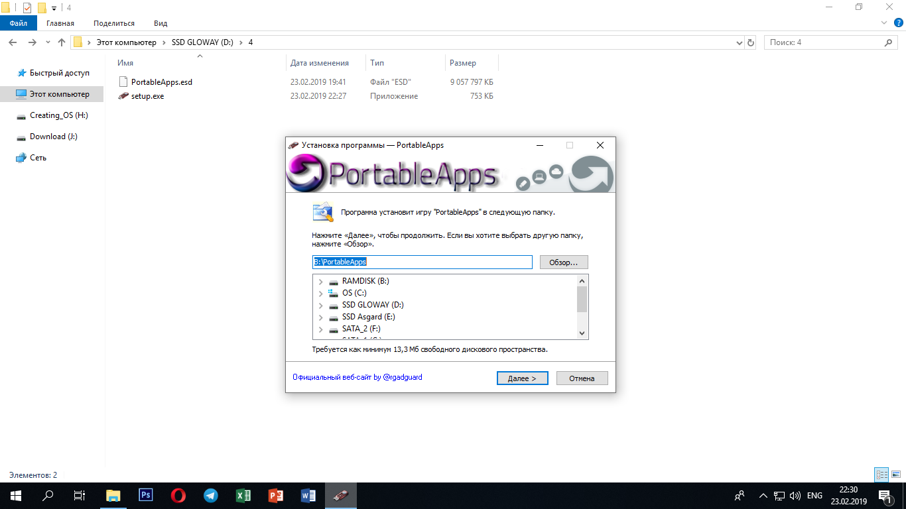Switch to details view layout icon
The image size is (906, 509).
point(881,475)
